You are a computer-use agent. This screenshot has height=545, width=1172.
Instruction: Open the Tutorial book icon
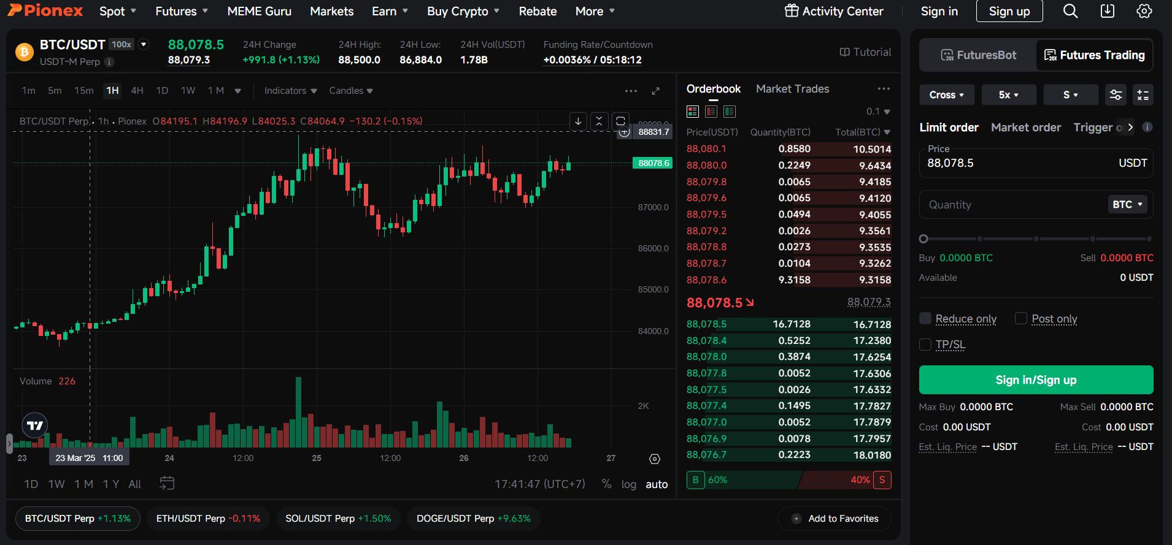845,52
